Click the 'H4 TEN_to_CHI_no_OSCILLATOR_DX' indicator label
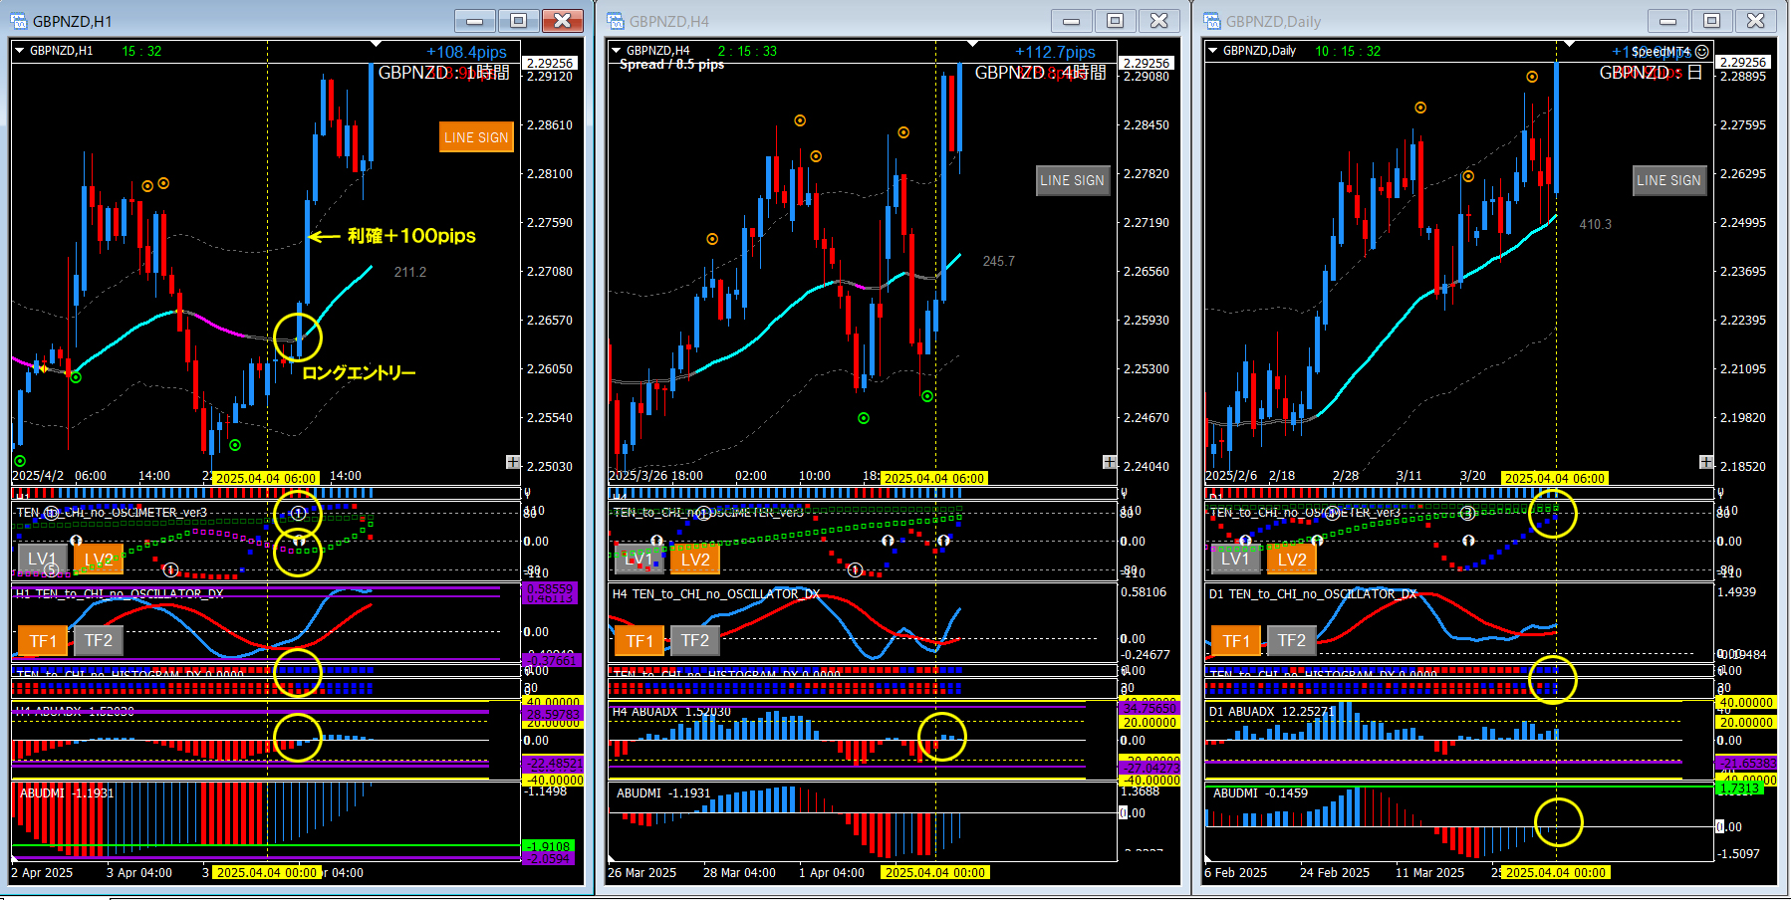This screenshot has width=1791, height=900. click(716, 594)
